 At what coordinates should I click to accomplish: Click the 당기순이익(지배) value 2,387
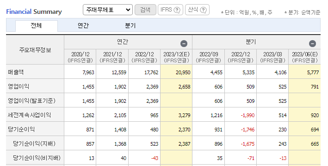[x=184, y=144]
